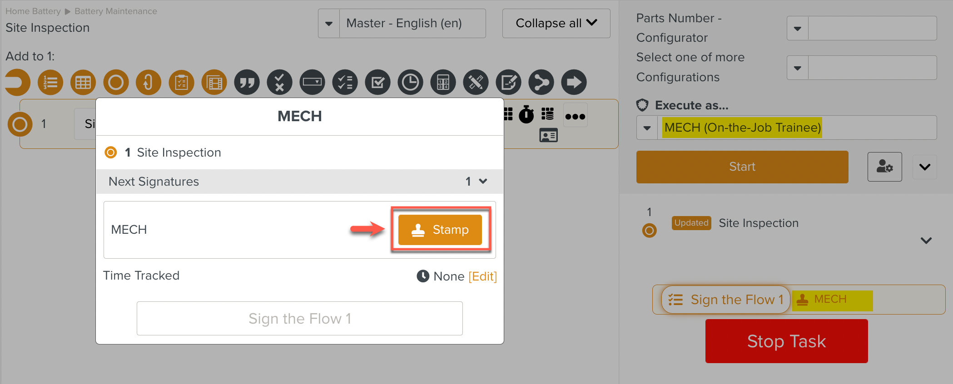The height and width of the screenshot is (384, 953).
Task: Open the Master - English language dropdown
Action: pyautogui.click(x=329, y=24)
